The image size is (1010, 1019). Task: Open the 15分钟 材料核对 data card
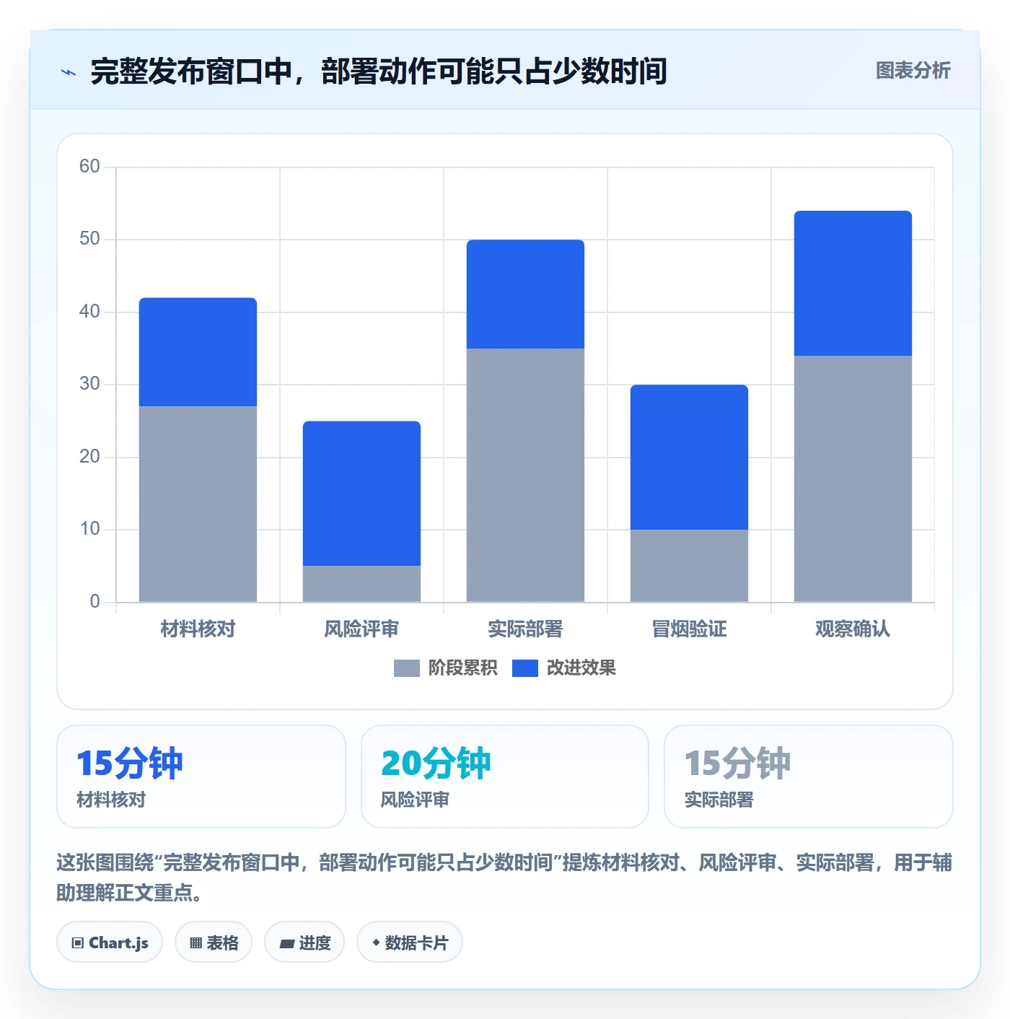pos(201,777)
